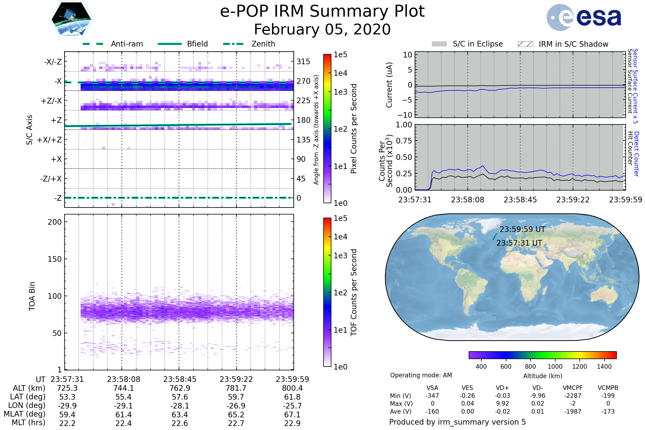This screenshot has width=645, height=430.
Task: Click the green orbit track on world map
Action: tap(495, 237)
